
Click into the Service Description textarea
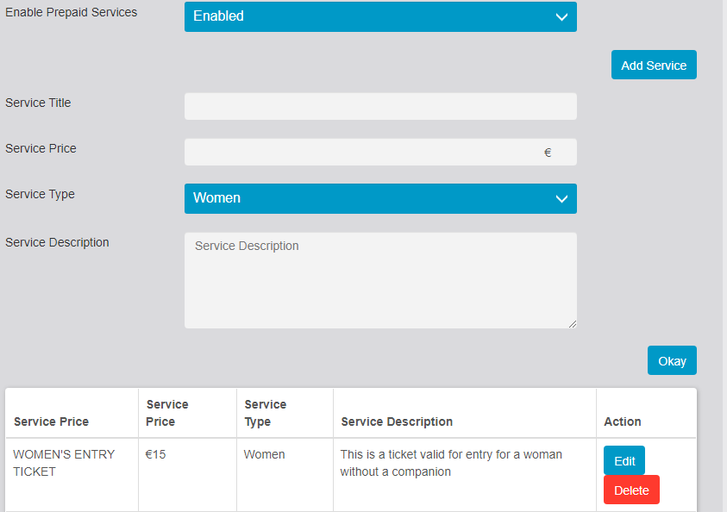pos(379,280)
